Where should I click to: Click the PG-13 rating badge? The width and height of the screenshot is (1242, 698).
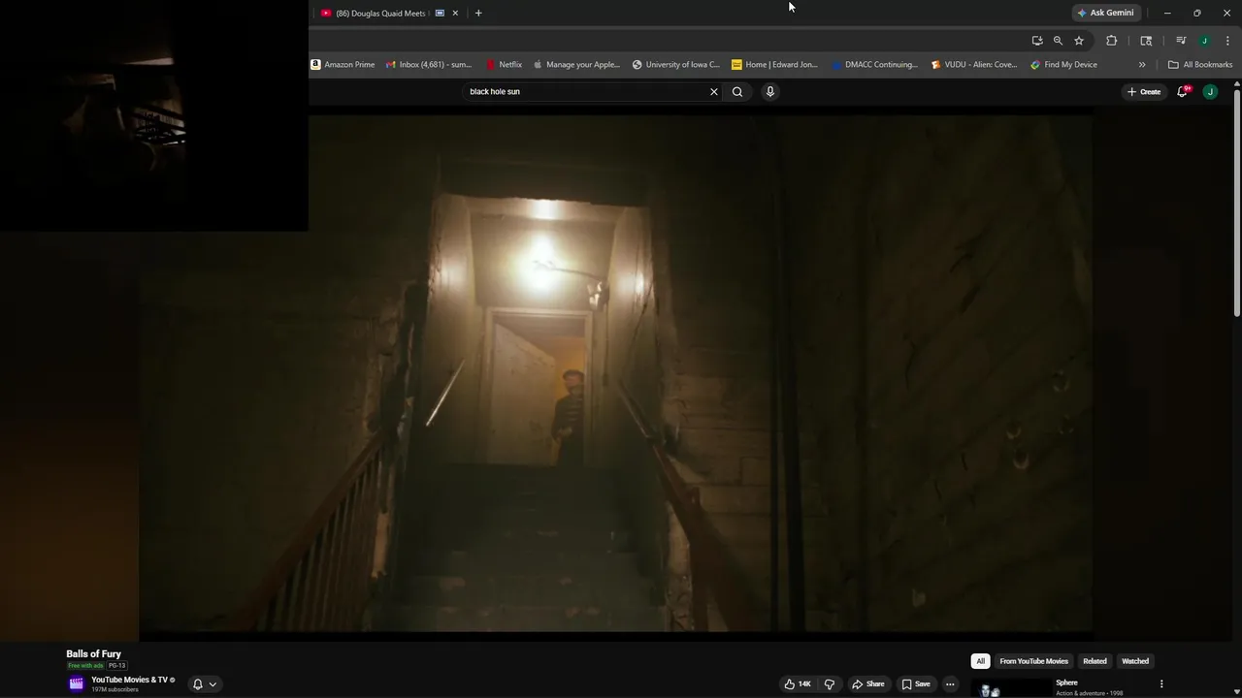point(116,666)
